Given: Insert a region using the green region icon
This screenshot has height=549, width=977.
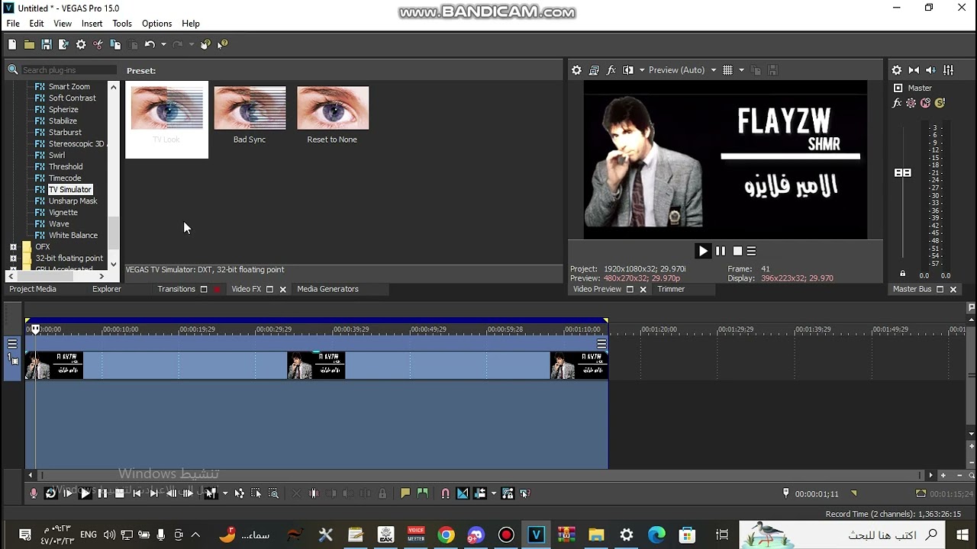Looking at the screenshot, I should [x=422, y=493].
